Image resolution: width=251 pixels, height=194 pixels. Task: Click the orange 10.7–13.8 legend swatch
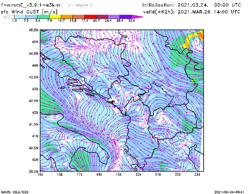pyautogui.click(x=67, y=17)
